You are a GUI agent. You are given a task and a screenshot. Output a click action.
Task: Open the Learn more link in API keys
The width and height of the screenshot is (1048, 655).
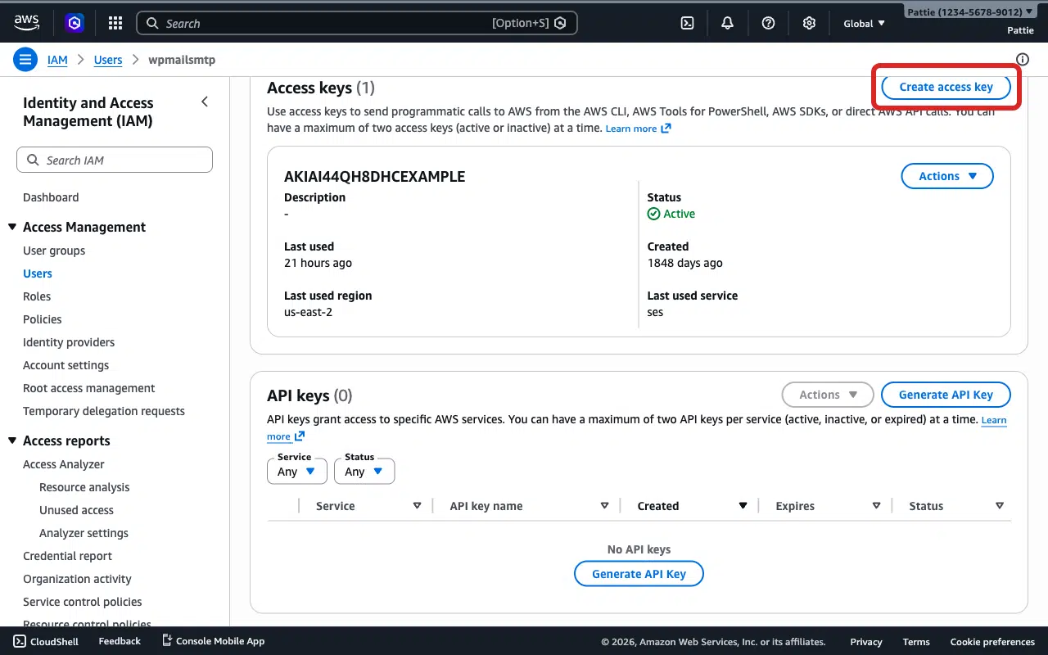click(x=994, y=420)
